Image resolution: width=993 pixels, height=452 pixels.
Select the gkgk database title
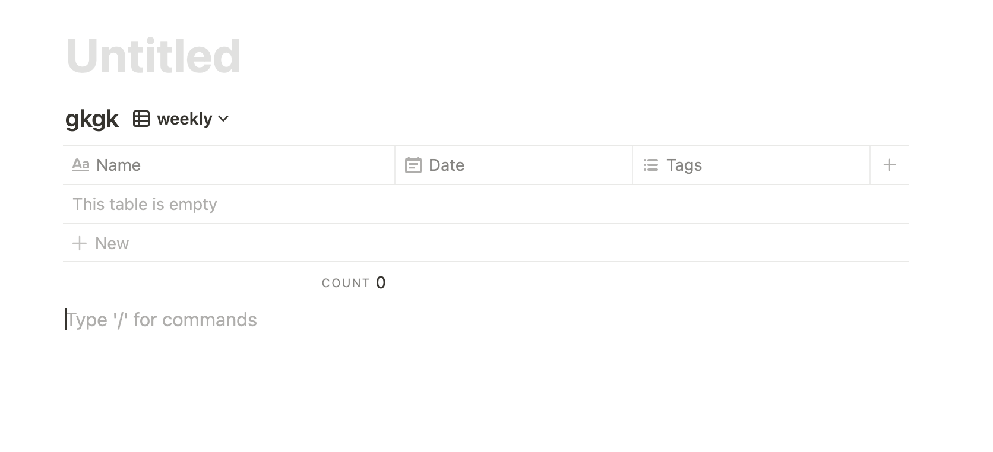tap(92, 118)
